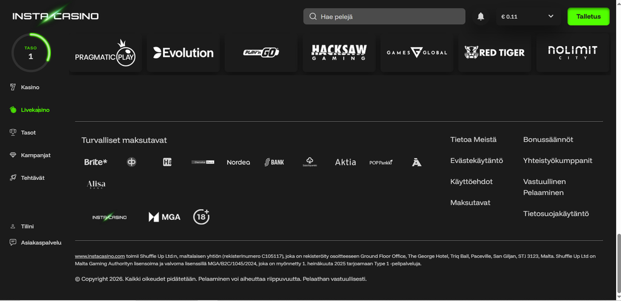The width and height of the screenshot is (621, 301).
Task: Click the Taso 1 level progress ring
Action: click(x=31, y=53)
